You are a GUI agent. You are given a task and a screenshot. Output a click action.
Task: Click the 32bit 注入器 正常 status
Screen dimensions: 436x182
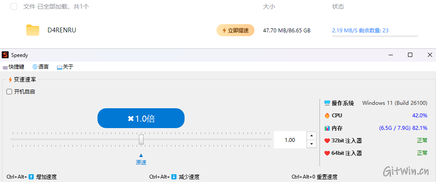coord(422,141)
